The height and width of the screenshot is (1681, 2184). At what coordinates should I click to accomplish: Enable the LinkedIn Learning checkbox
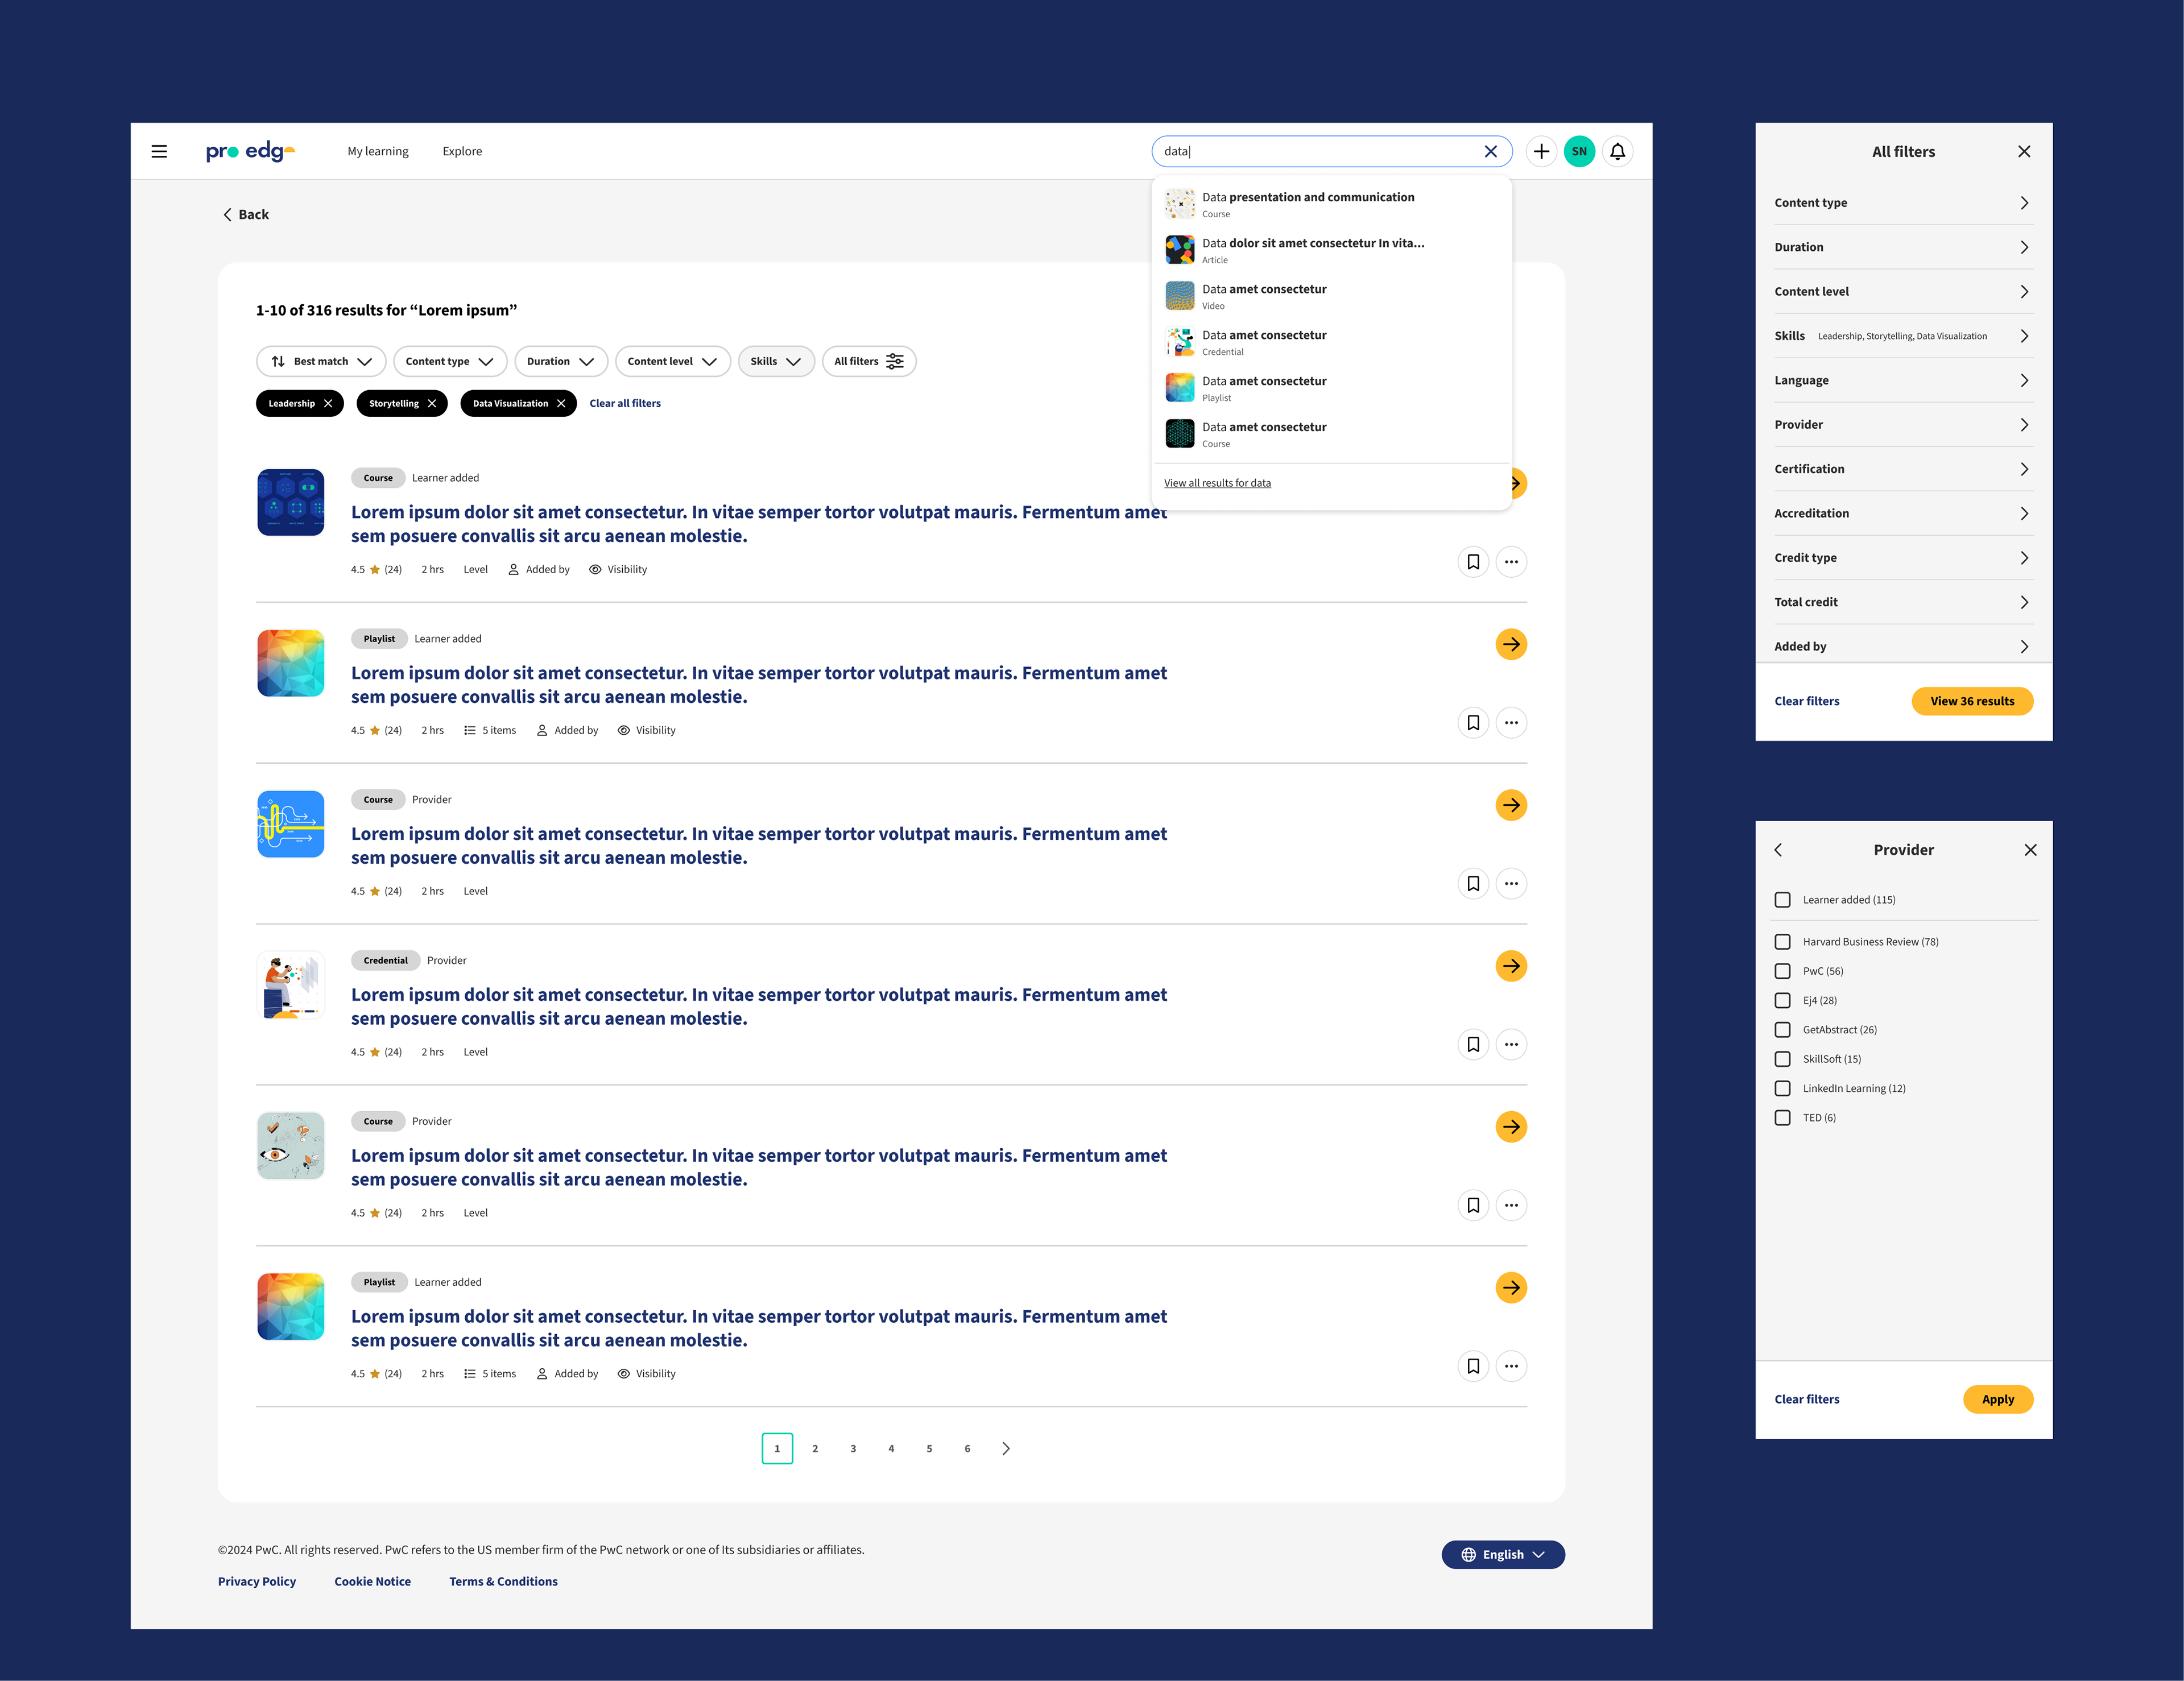pos(1782,1089)
